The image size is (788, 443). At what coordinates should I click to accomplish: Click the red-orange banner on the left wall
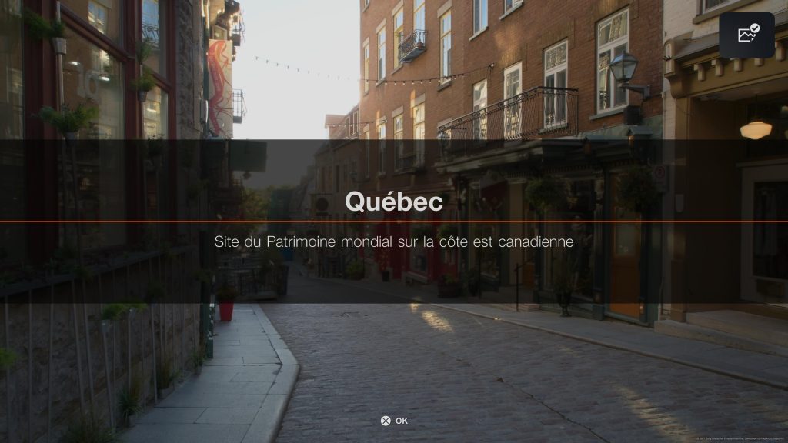point(220,88)
